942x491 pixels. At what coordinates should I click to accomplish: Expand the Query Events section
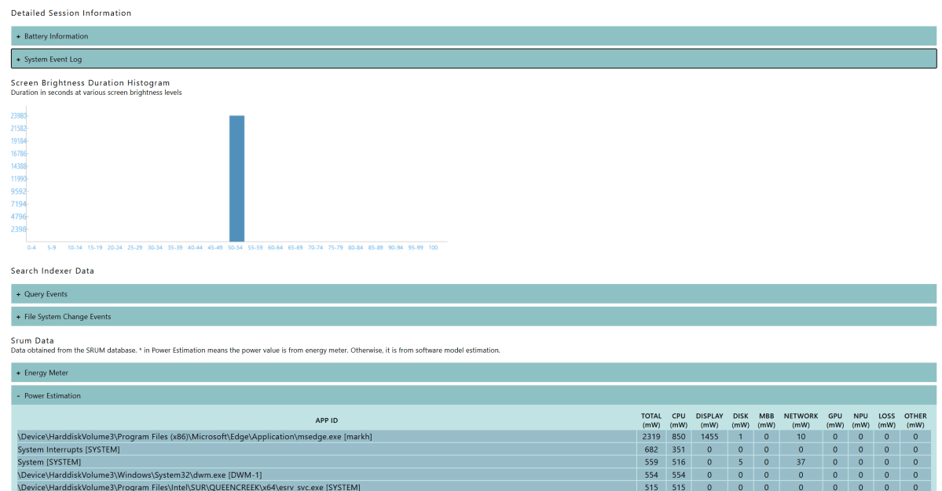pos(474,294)
